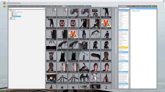165x92 pixels.
Task: Spawn the first Hole Man nextbot
Action: tap(62, 67)
